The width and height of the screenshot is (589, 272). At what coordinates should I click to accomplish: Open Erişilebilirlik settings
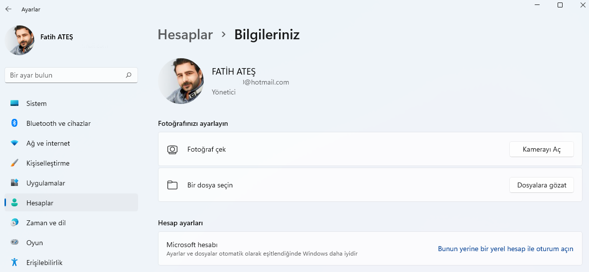point(71,262)
